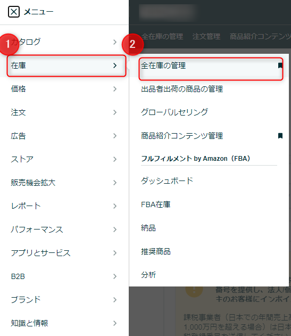Screen dimensions: 291x336
Task: Switch to 注文管理 in top navigation bar
Action: pyautogui.click(x=206, y=36)
